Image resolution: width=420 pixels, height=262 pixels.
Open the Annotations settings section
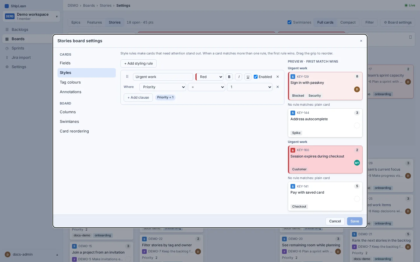click(87, 92)
